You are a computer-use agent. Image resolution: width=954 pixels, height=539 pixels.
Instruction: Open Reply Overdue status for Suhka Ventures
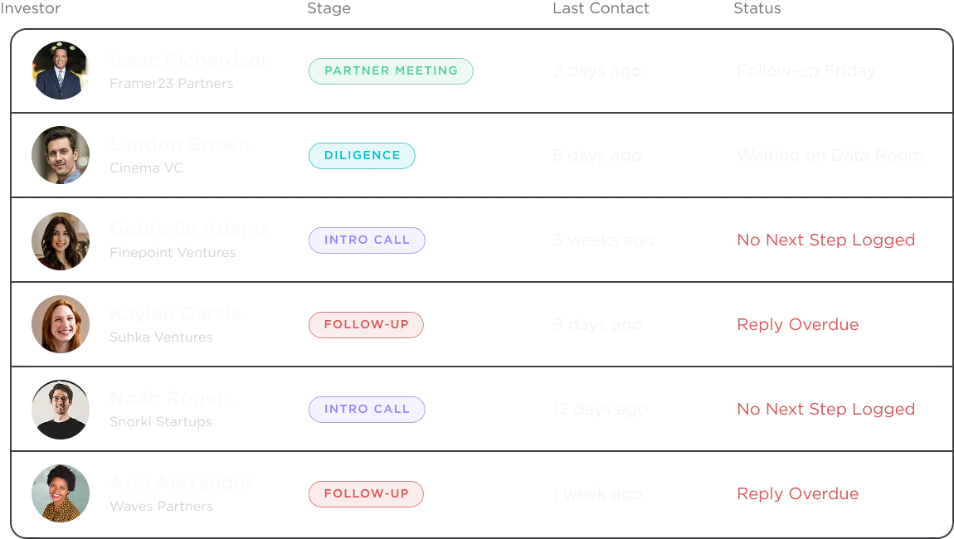798,325
